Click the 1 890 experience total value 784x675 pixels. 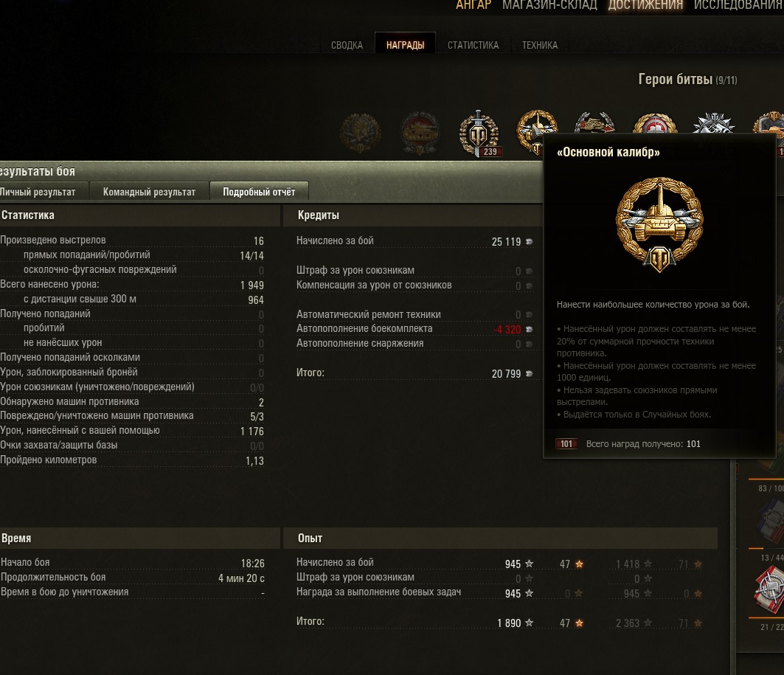point(509,623)
